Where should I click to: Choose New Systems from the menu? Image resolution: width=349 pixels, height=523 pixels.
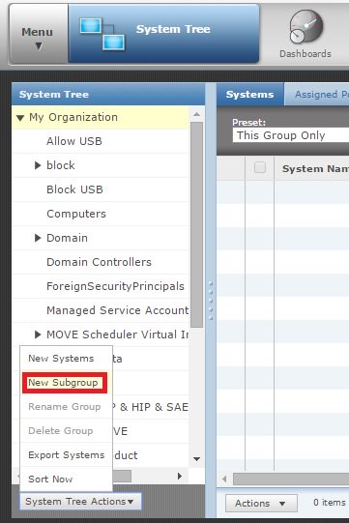(x=66, y=359)
